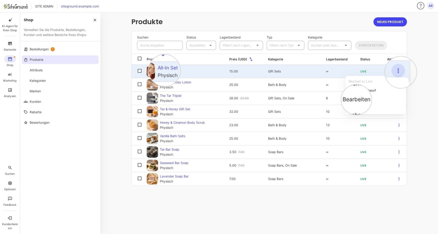Open the Status filter dropdown

point(201,45)
